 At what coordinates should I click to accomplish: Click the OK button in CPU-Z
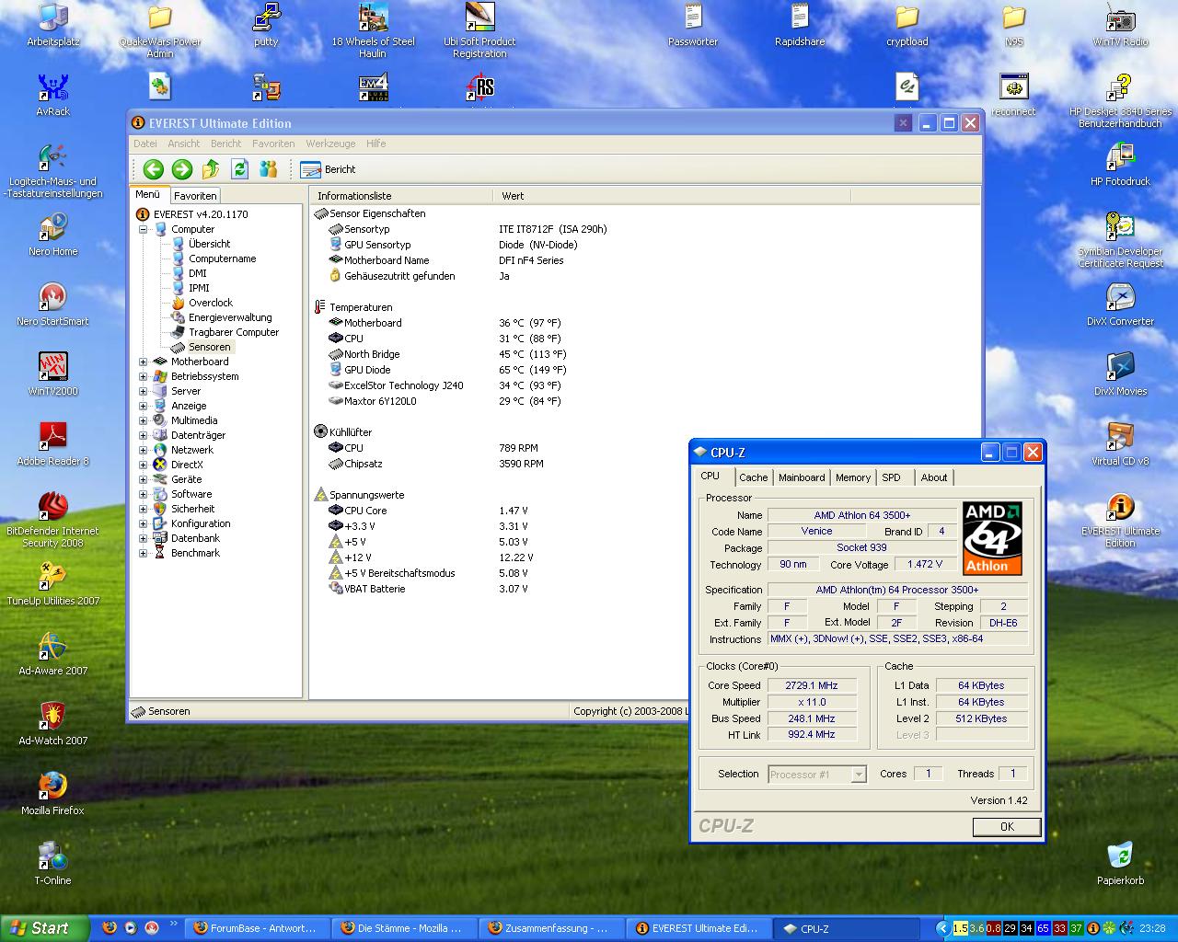[x=1007, y=827]
